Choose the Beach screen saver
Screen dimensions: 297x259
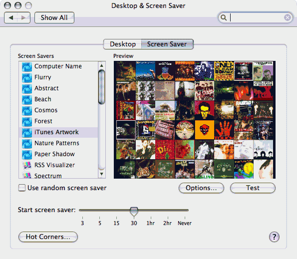pyautogui.click(x=58, y=100)
